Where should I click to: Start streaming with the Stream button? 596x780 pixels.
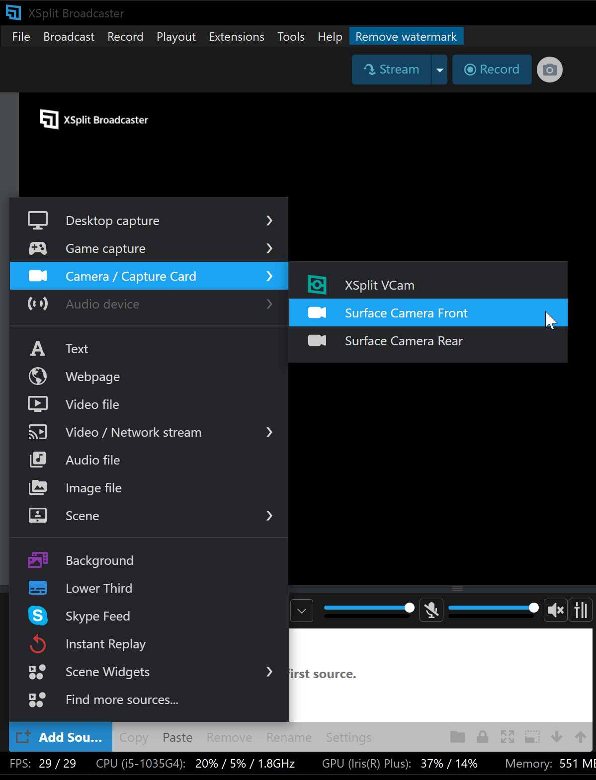(392, 70)
